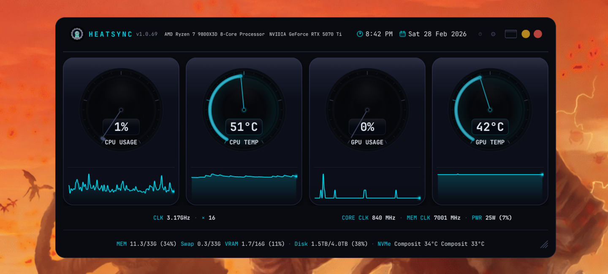Click the HeatSync robot logo icon

[76, 34]
